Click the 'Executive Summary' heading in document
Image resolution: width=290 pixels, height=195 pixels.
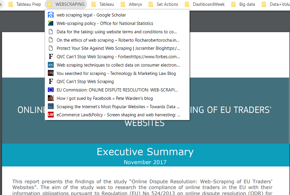pyautogui.click(x=145, y=152)
